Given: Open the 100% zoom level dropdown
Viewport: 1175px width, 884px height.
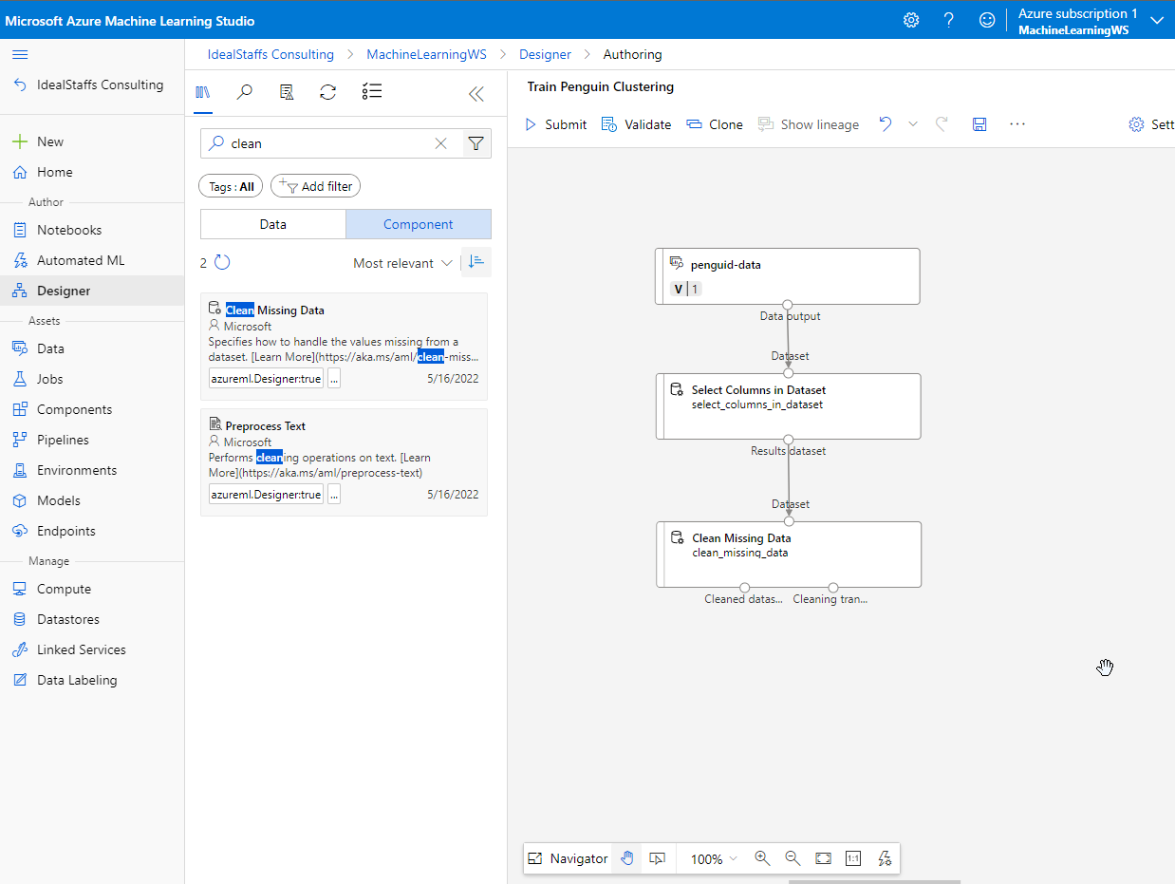Looking at the screenshot, I should [714, 858].
